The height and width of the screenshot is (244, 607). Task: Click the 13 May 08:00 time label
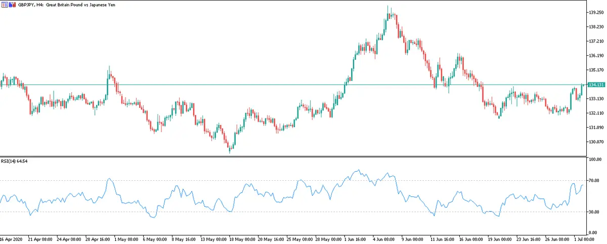point(213,238)
